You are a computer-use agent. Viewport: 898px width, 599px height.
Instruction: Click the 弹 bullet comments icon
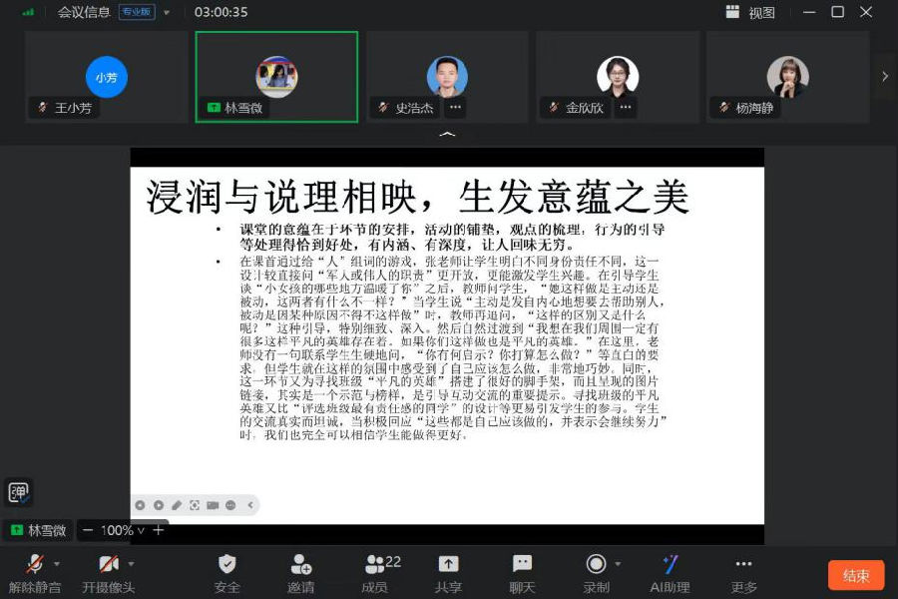[18, 492]
